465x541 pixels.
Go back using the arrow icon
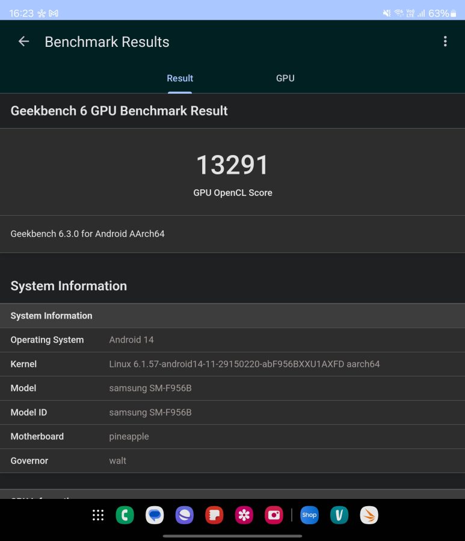pos(23,41)
